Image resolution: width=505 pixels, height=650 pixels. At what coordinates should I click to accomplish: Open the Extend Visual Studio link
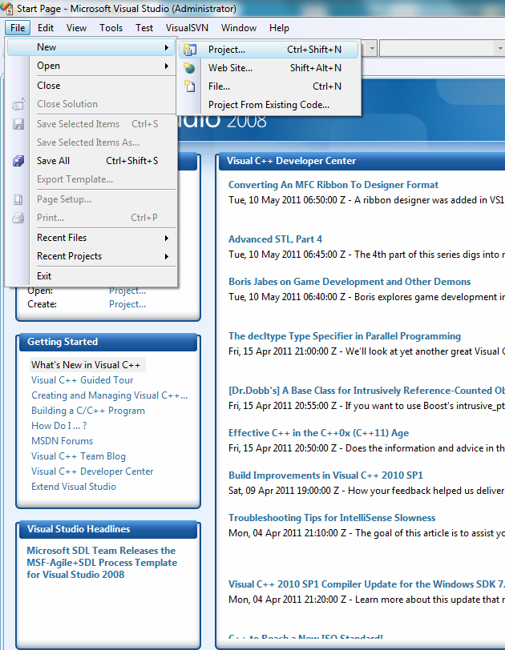click(x=74, y=487)
